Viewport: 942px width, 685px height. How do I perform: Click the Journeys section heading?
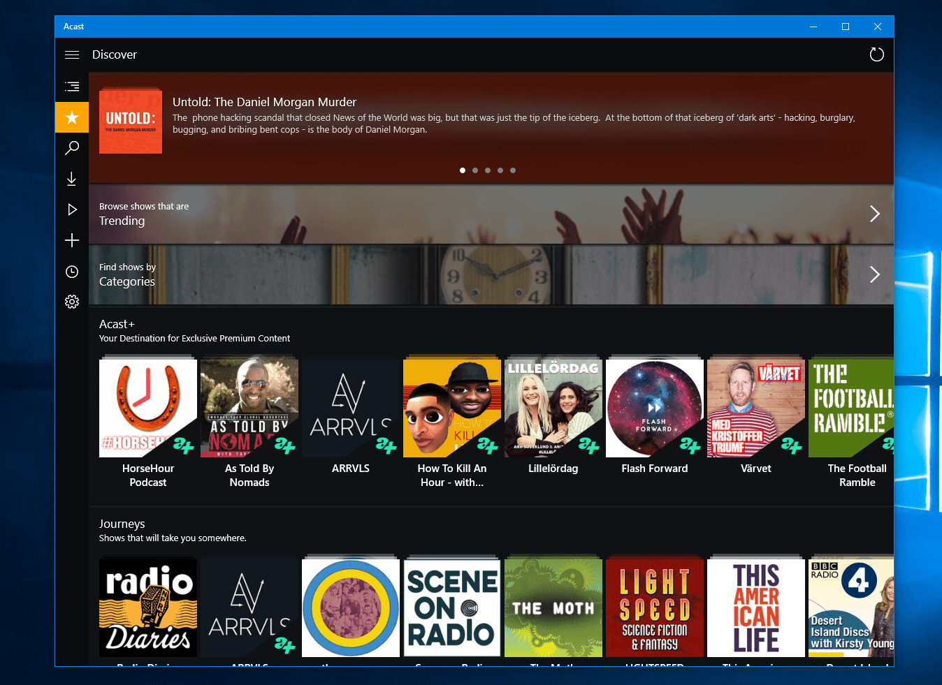click(122, 524)
